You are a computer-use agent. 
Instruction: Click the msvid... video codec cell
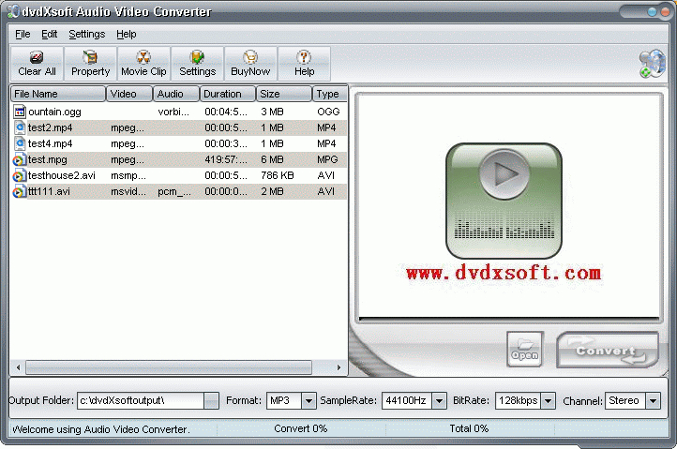coord(128,191)
